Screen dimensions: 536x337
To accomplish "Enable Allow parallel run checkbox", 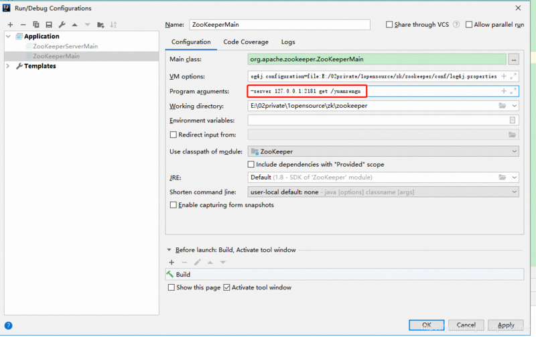I will [469, 25].
